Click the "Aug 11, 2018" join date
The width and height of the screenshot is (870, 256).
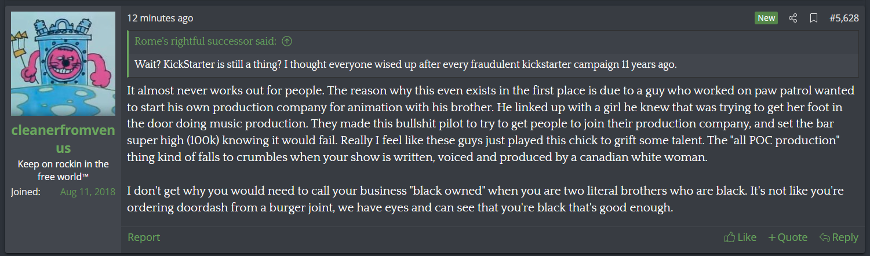88,192
